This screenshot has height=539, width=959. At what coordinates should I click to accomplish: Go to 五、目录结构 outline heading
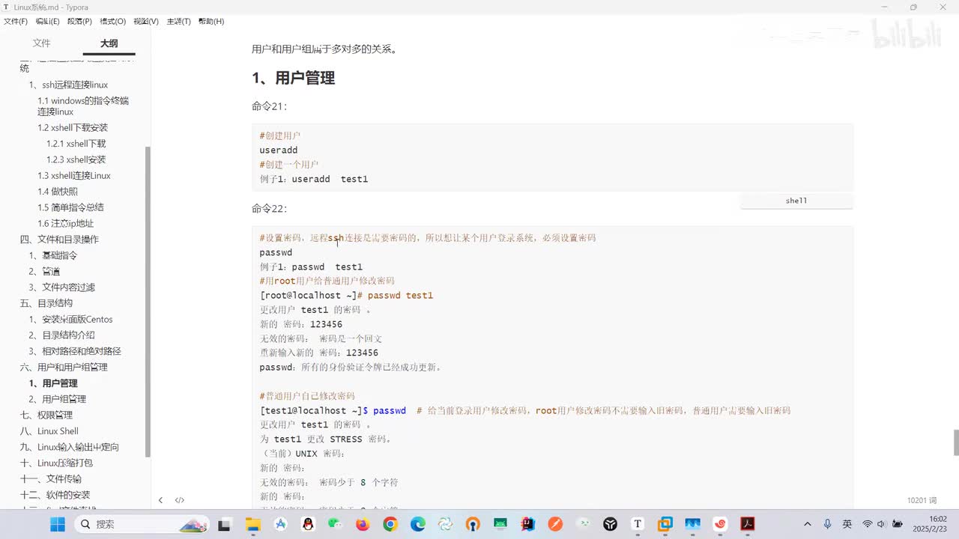pos(46,303)
